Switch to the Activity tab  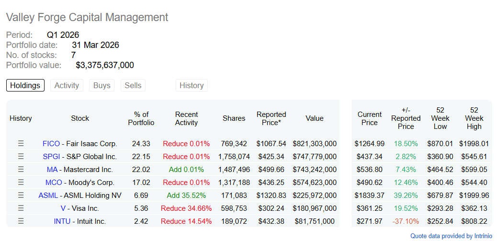[67, 85]
